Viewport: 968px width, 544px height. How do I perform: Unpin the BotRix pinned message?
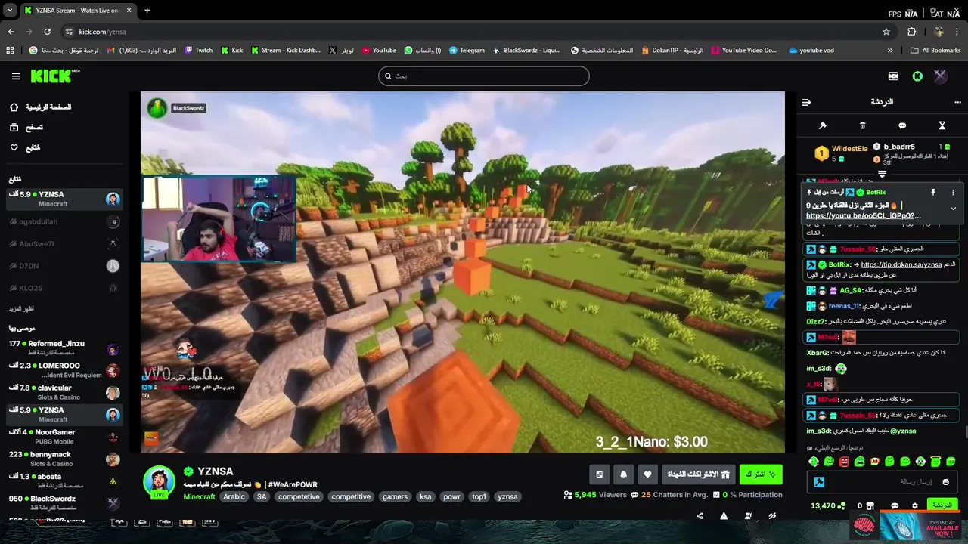pos(933,193)
